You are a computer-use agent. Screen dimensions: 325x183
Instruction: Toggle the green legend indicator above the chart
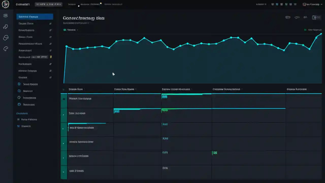point(305,30)
